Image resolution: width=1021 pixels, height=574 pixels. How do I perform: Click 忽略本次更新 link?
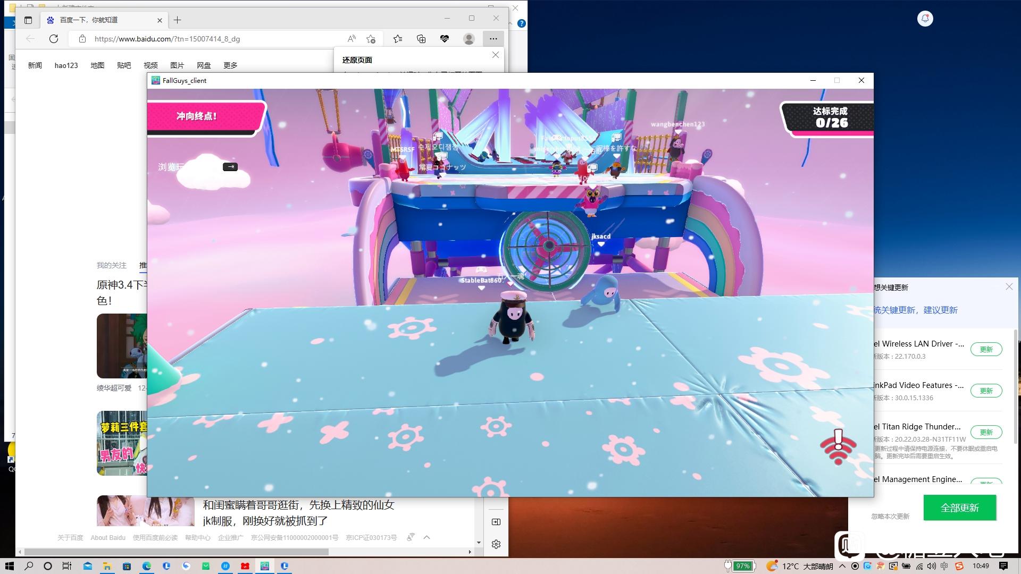tap(890, 516)
